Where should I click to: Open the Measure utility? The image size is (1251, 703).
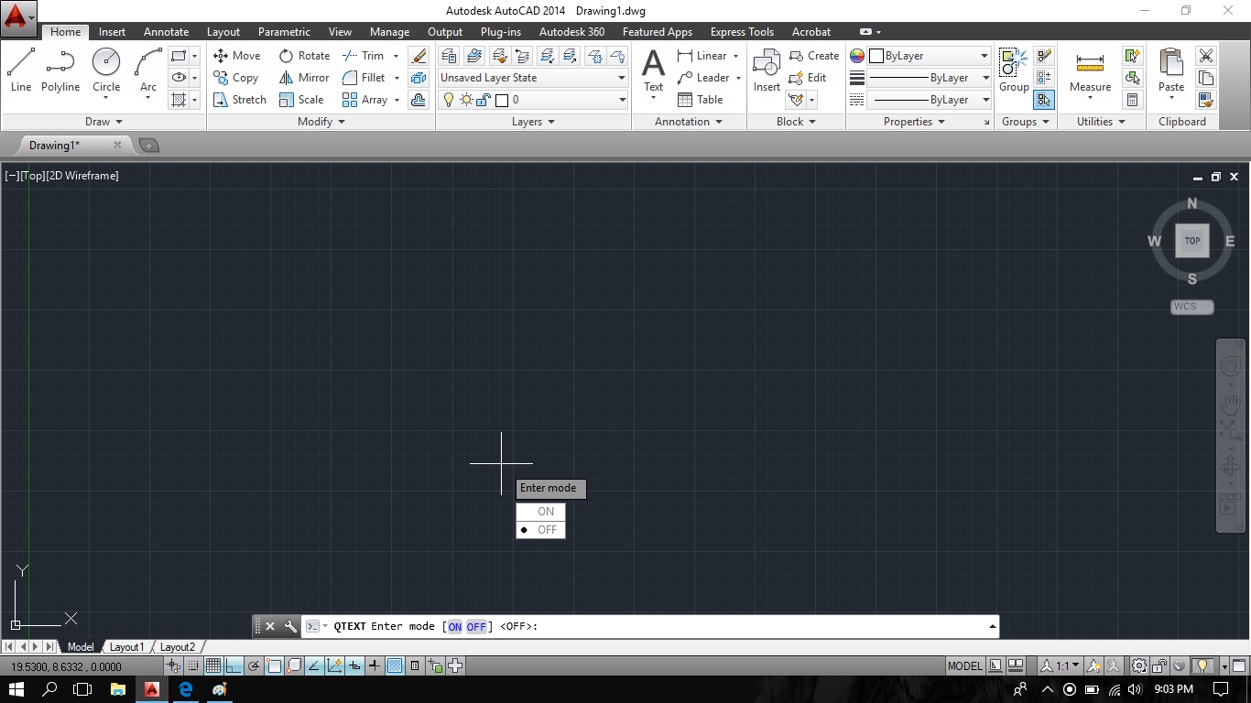click(x=1090, y=70)
